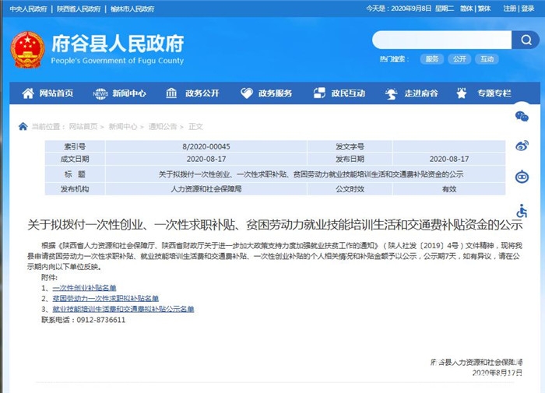The image size is (545, 393).
Task: Switch to 简体 simplified Chinese
Action: 466,9
